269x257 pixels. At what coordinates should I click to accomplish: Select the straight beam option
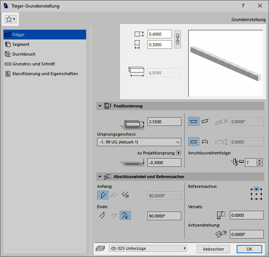coord(194,142)
